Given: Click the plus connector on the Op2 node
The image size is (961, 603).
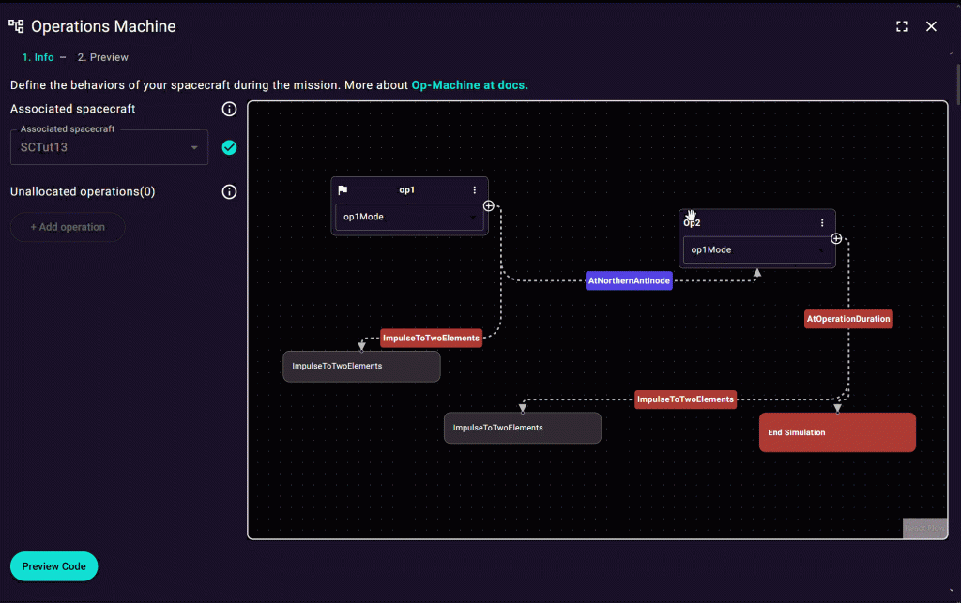Looking at the screenshot, I should pos(836,238).
